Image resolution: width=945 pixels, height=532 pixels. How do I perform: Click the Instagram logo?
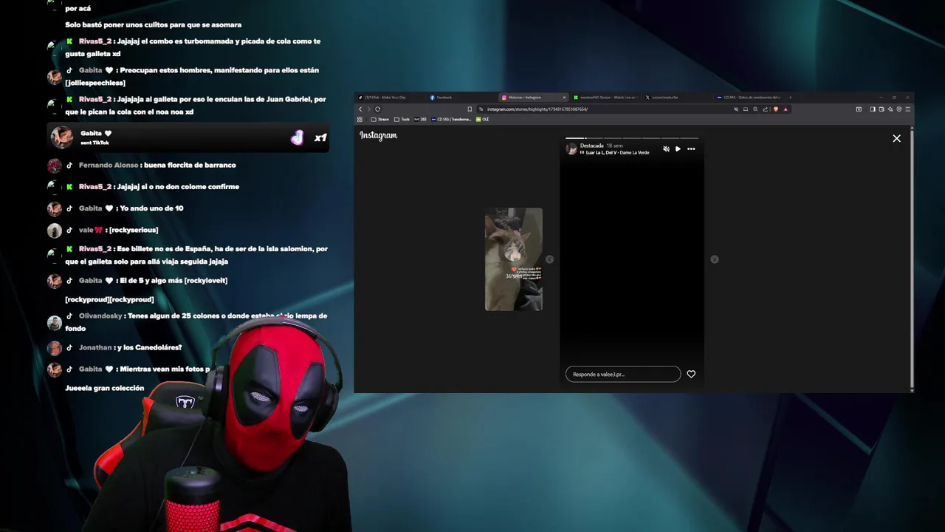click(379, 135)
